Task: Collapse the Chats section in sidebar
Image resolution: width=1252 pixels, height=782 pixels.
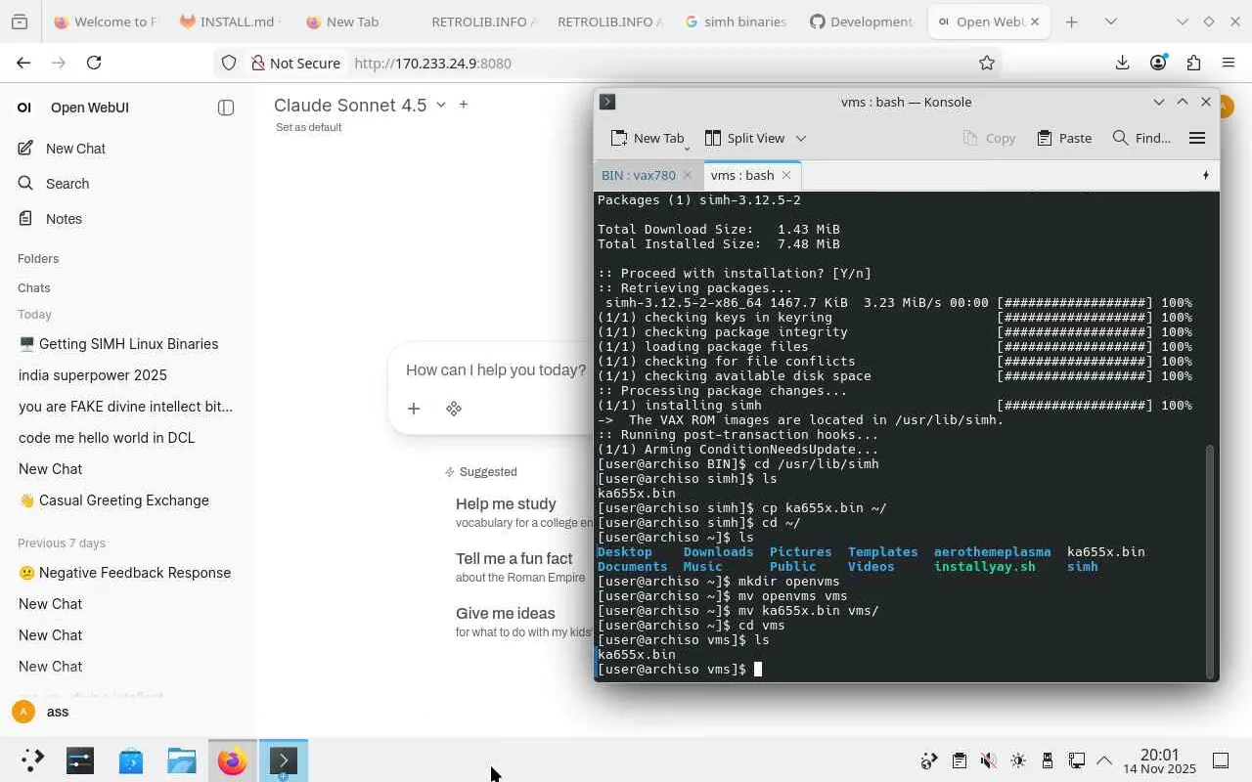Action: [x=34, y=288]
